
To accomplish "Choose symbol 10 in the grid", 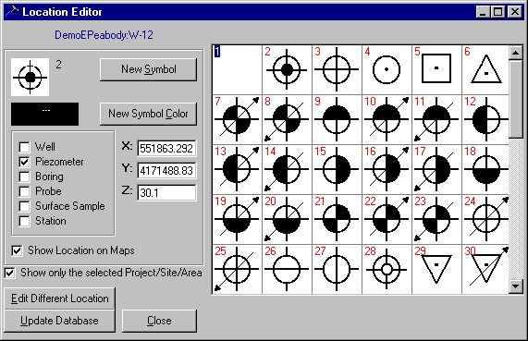I will (x=387, y=119).
